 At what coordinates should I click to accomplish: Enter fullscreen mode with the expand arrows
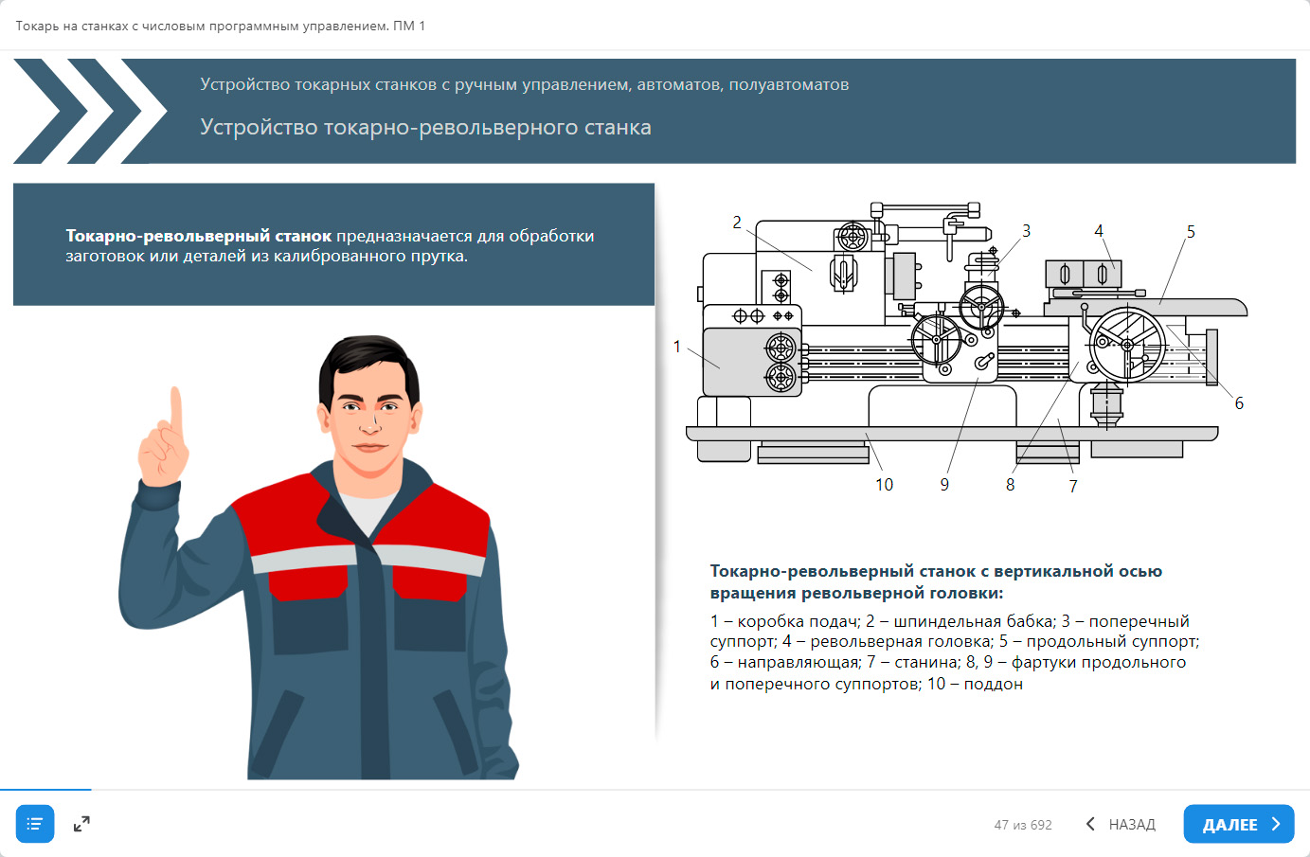(81, 824)
